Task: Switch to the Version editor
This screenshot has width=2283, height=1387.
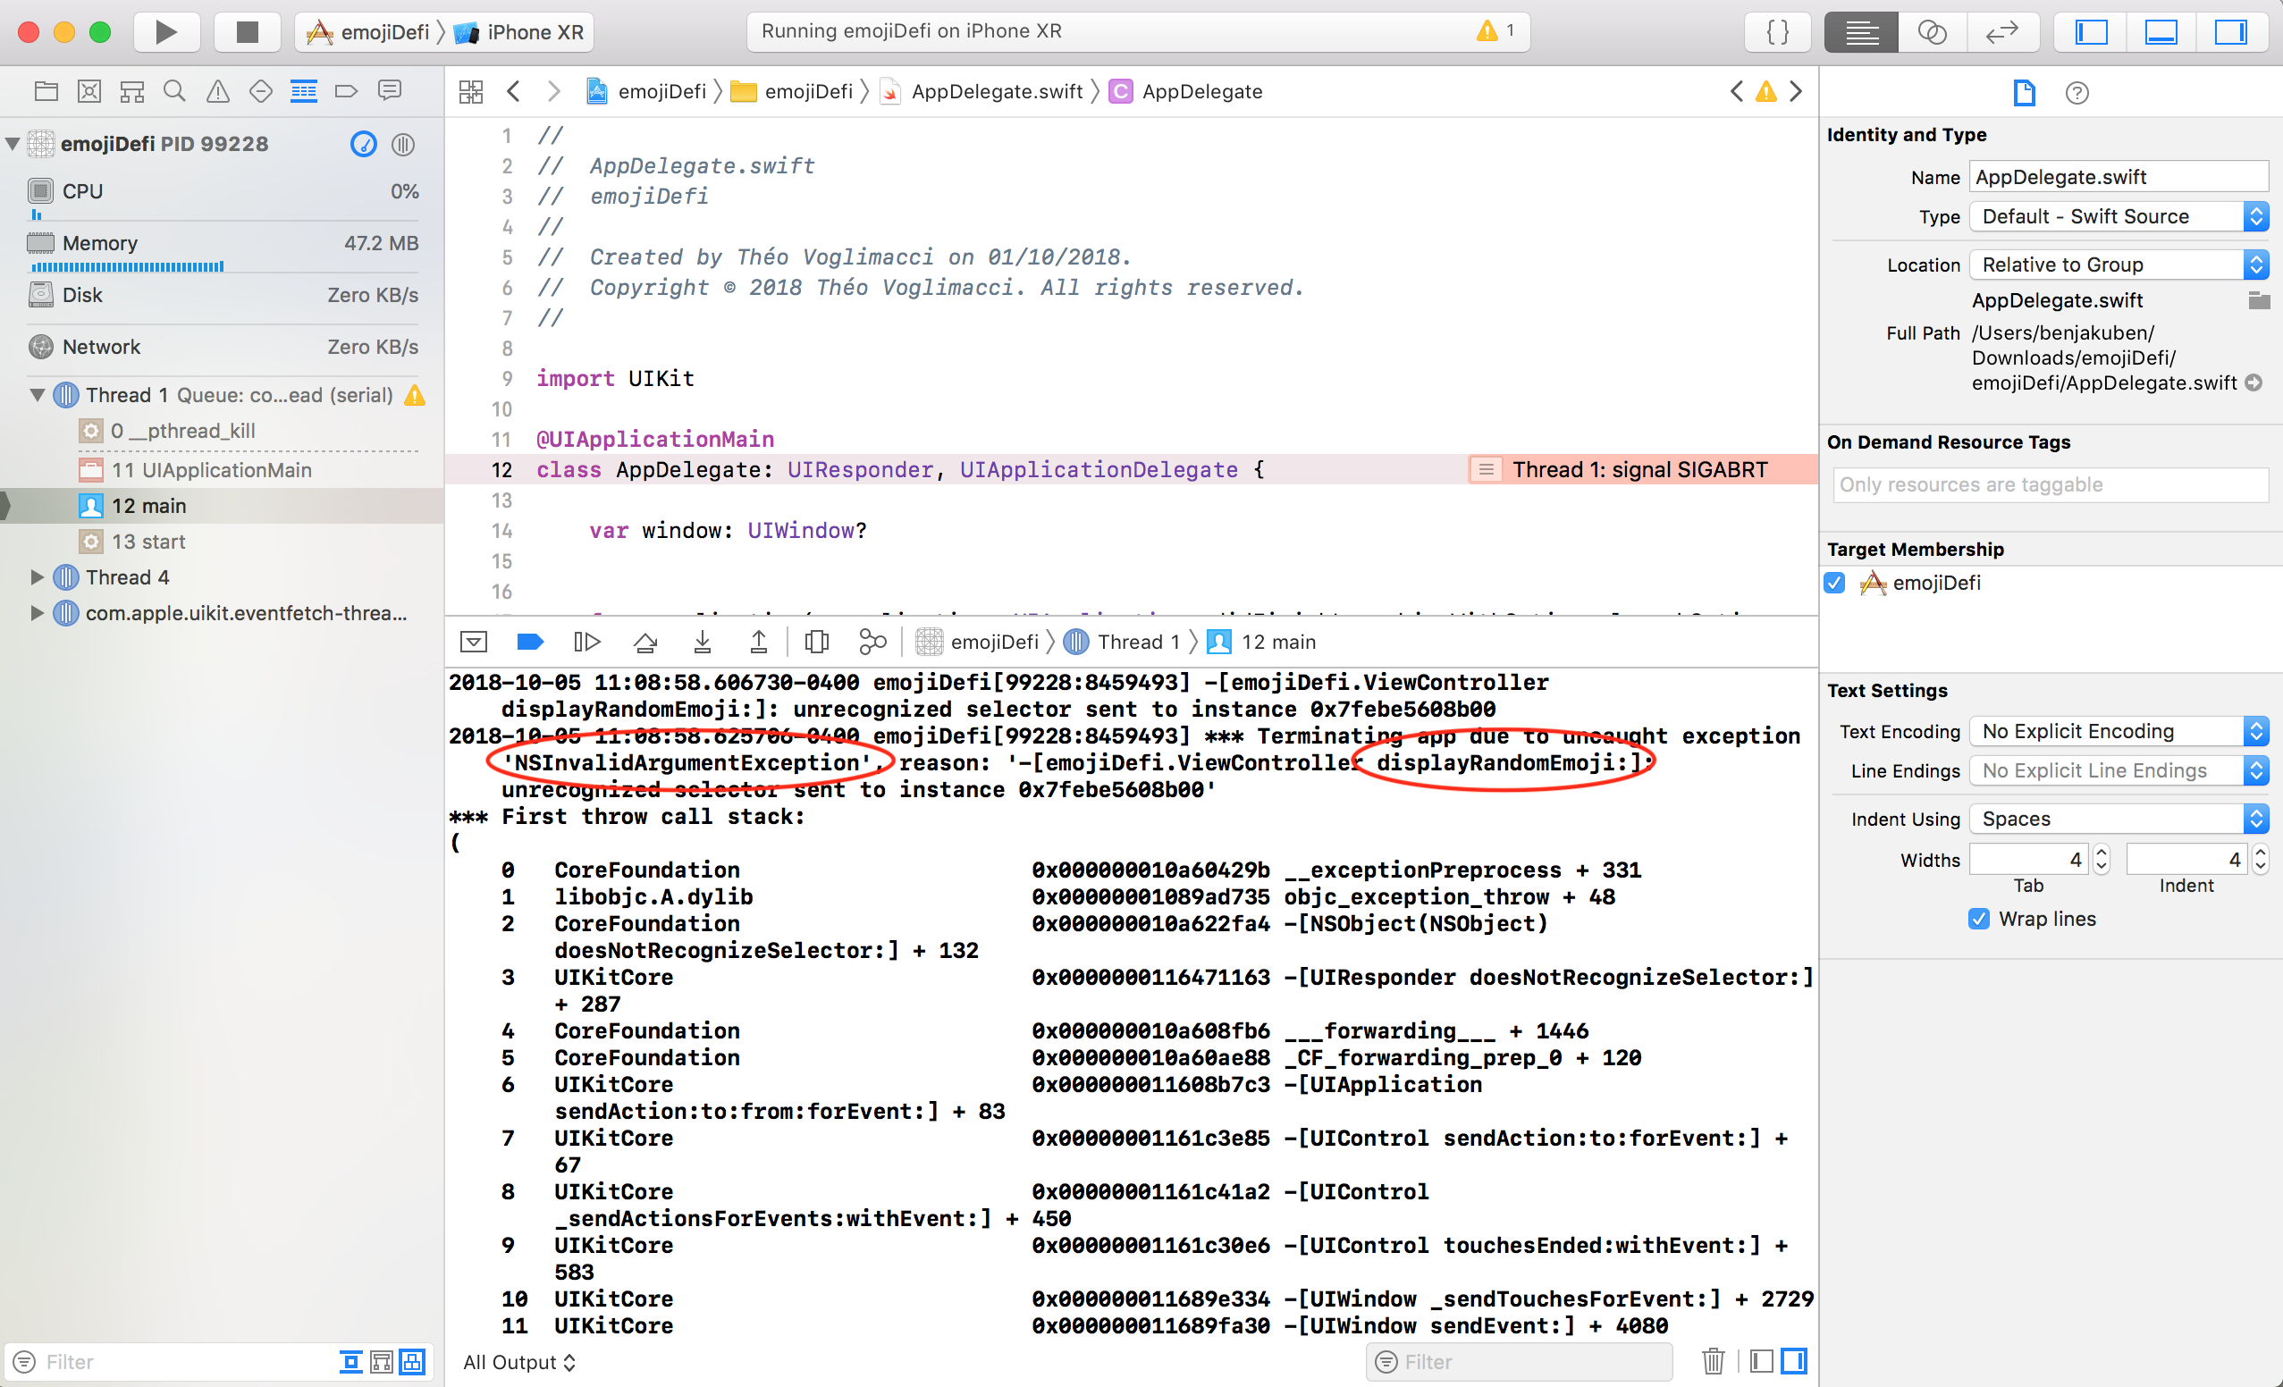Action: 2002,32
